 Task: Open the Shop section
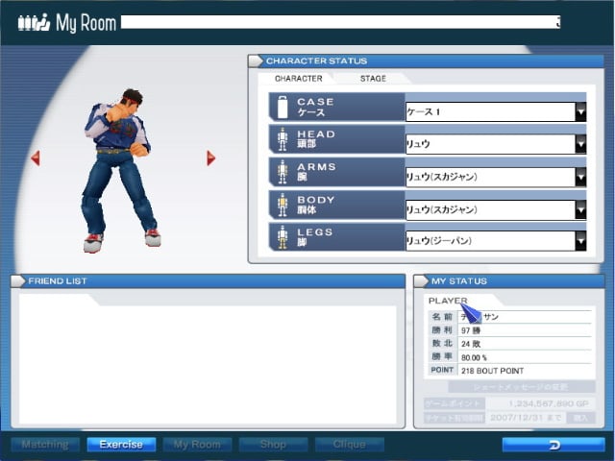pyautogui.click(x=273, y=445)
